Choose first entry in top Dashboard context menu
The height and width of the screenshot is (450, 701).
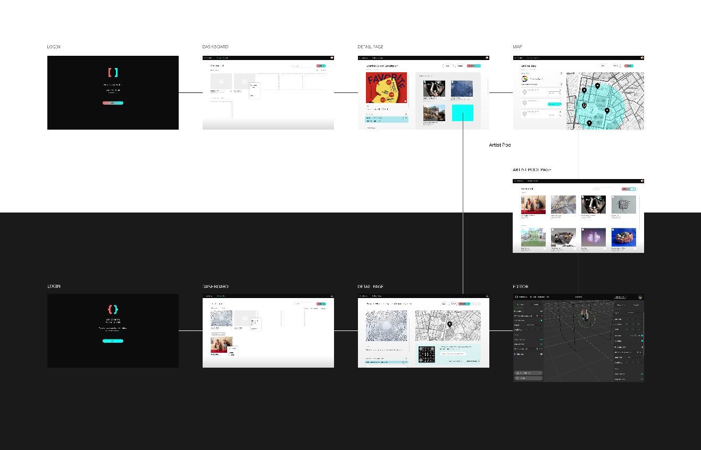click(x=254, y=86)
